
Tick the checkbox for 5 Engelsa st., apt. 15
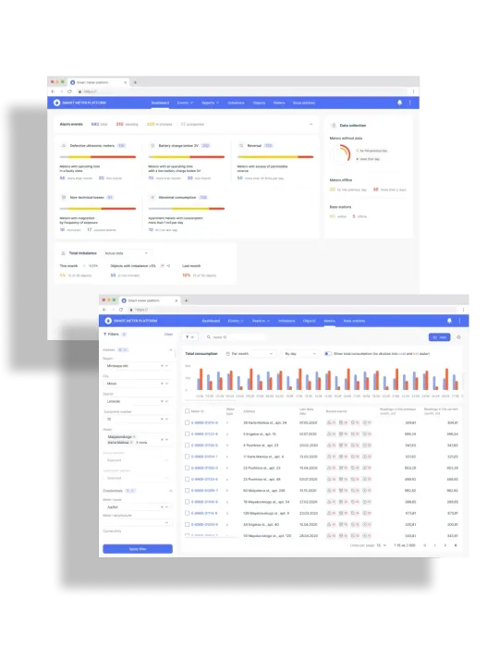187,434
